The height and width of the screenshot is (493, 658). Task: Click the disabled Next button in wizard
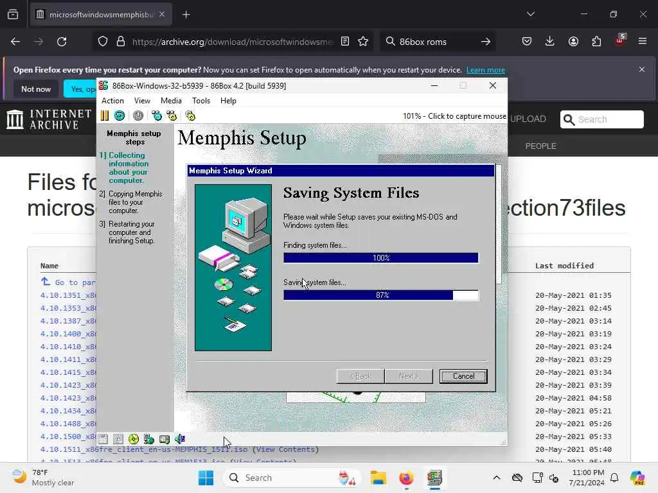tap(409, 376)
